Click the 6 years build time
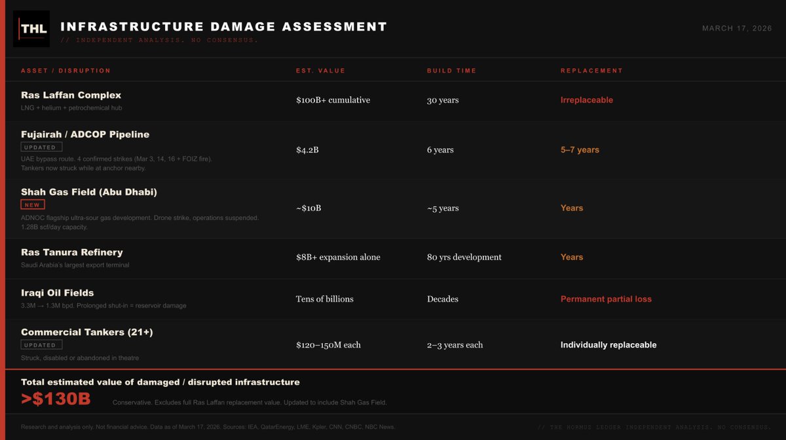The width and height of the screenshot is (786, 440). 440,150
